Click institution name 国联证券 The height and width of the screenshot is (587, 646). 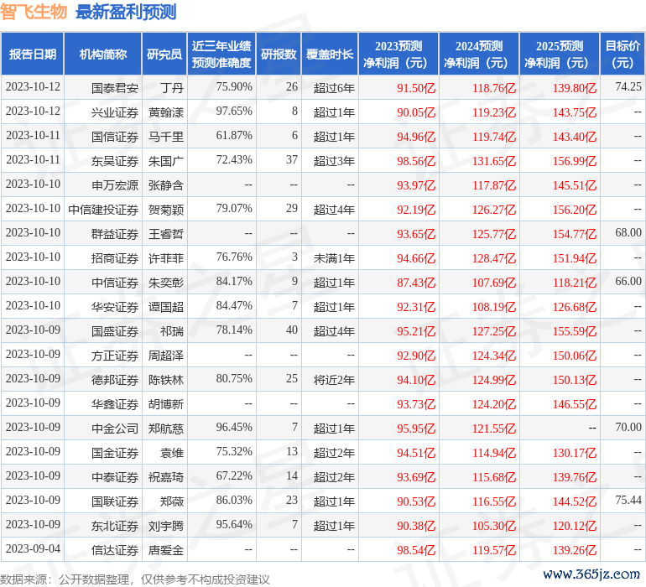click(x=115, y=501)
